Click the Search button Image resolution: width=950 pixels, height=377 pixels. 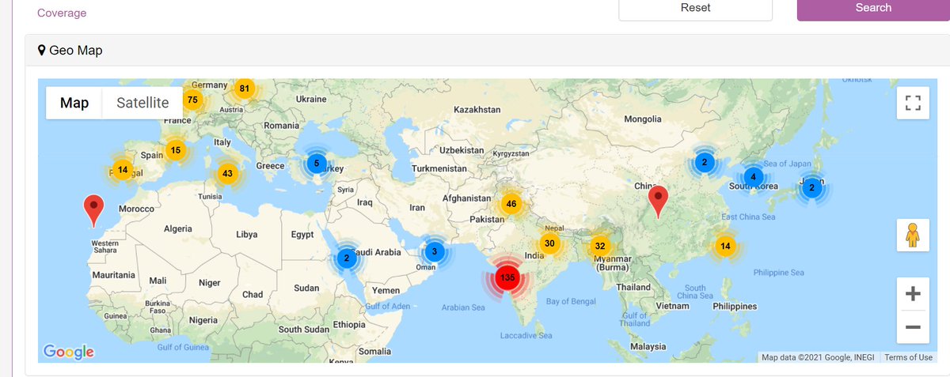[873, 9]
